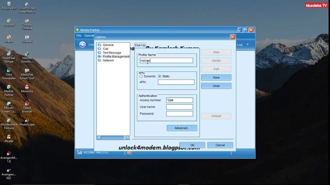The height and width of the screenshot is (185, 330).
Task: Open the Alcatel desktop shortcut
Action: 9,138
